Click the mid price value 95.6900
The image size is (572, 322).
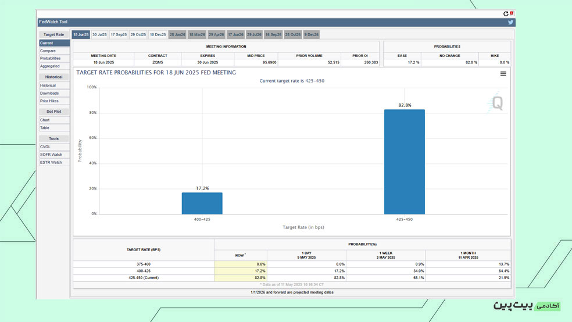pos(269,63)
